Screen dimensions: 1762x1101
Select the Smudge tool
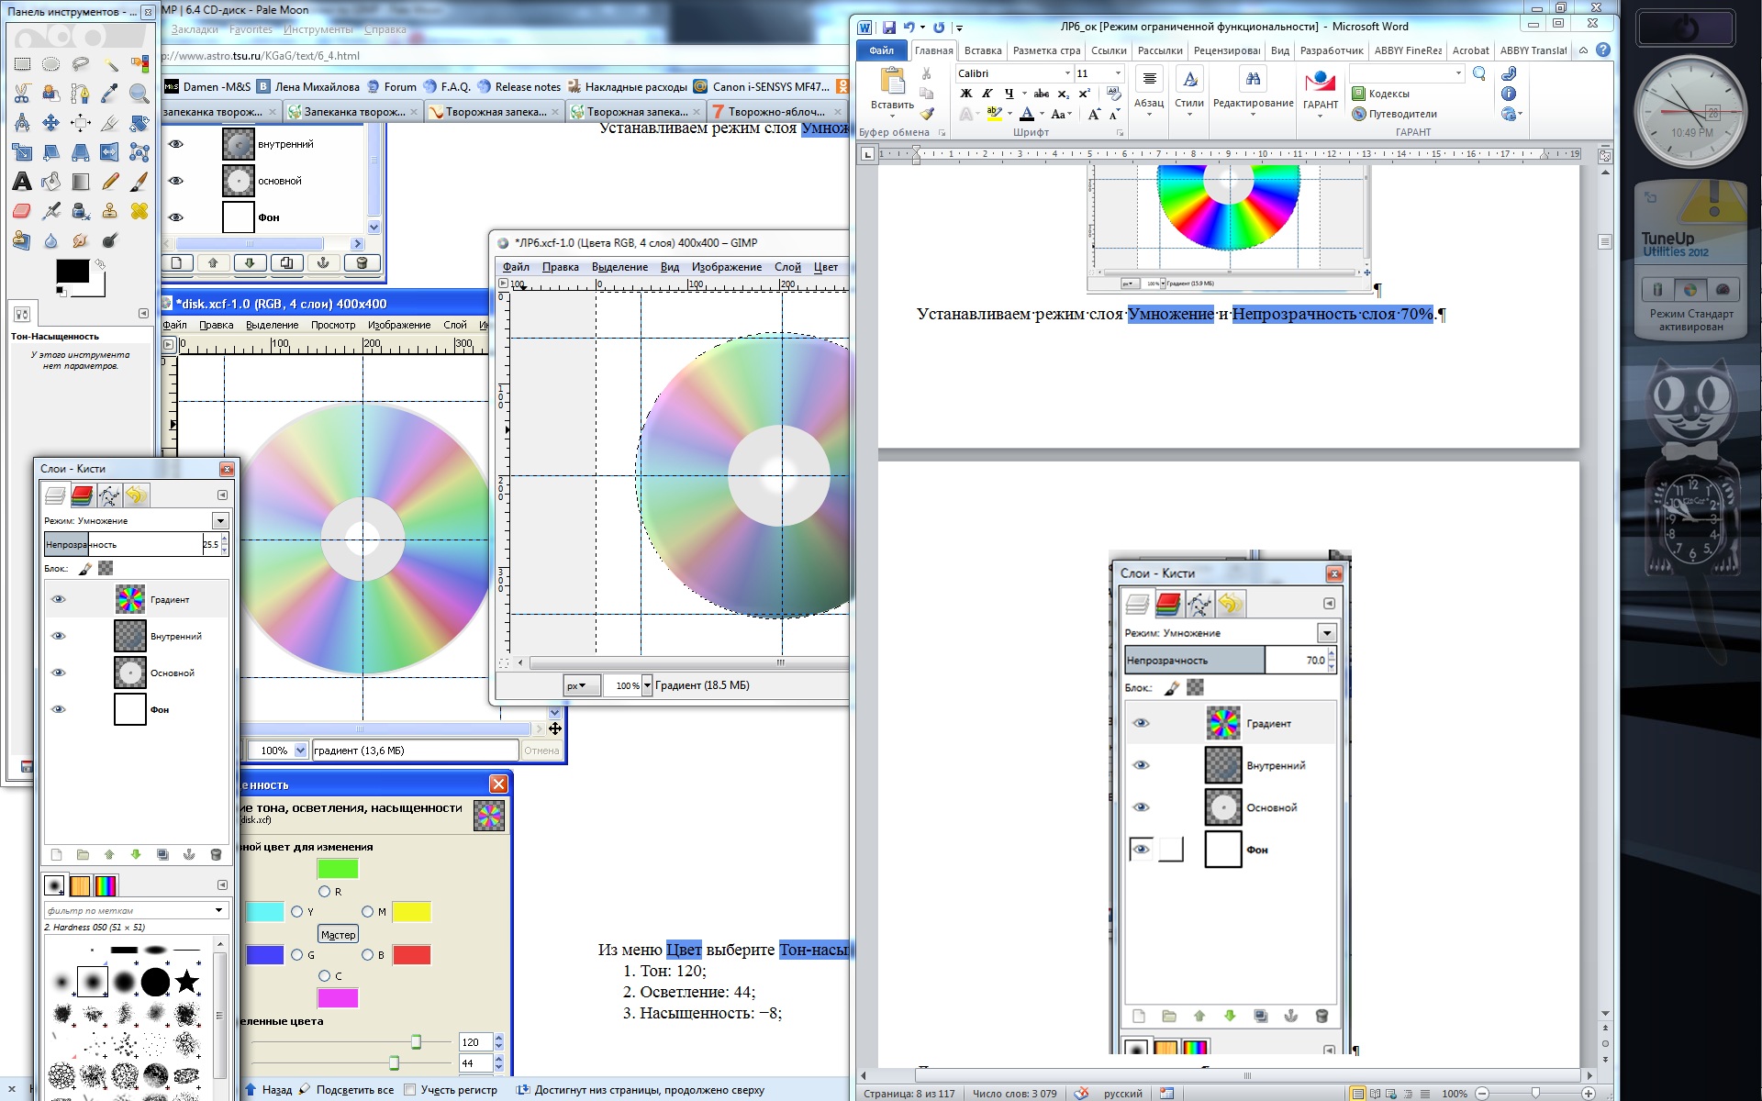pyautogui.click(x=81, y=240)
